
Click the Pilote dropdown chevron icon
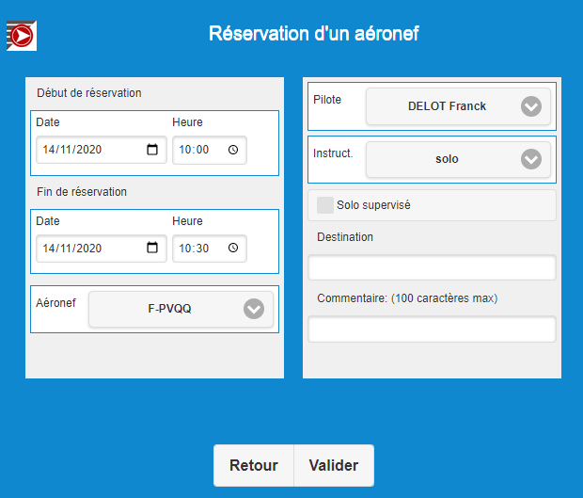pyautogui.click(x=531, y=106)
